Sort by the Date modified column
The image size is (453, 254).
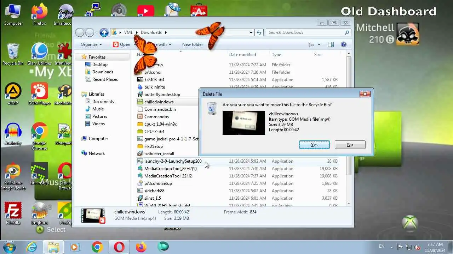[x=242, y=55]
